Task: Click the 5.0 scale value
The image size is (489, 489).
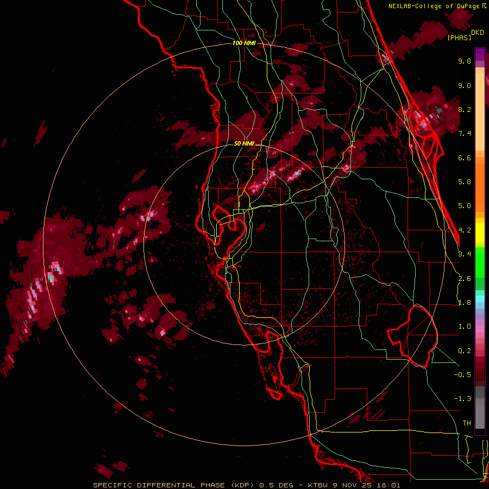Action: tap(465, 206)
